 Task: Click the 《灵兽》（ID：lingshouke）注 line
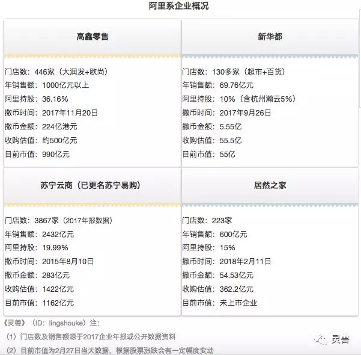(x=52, y=323)
